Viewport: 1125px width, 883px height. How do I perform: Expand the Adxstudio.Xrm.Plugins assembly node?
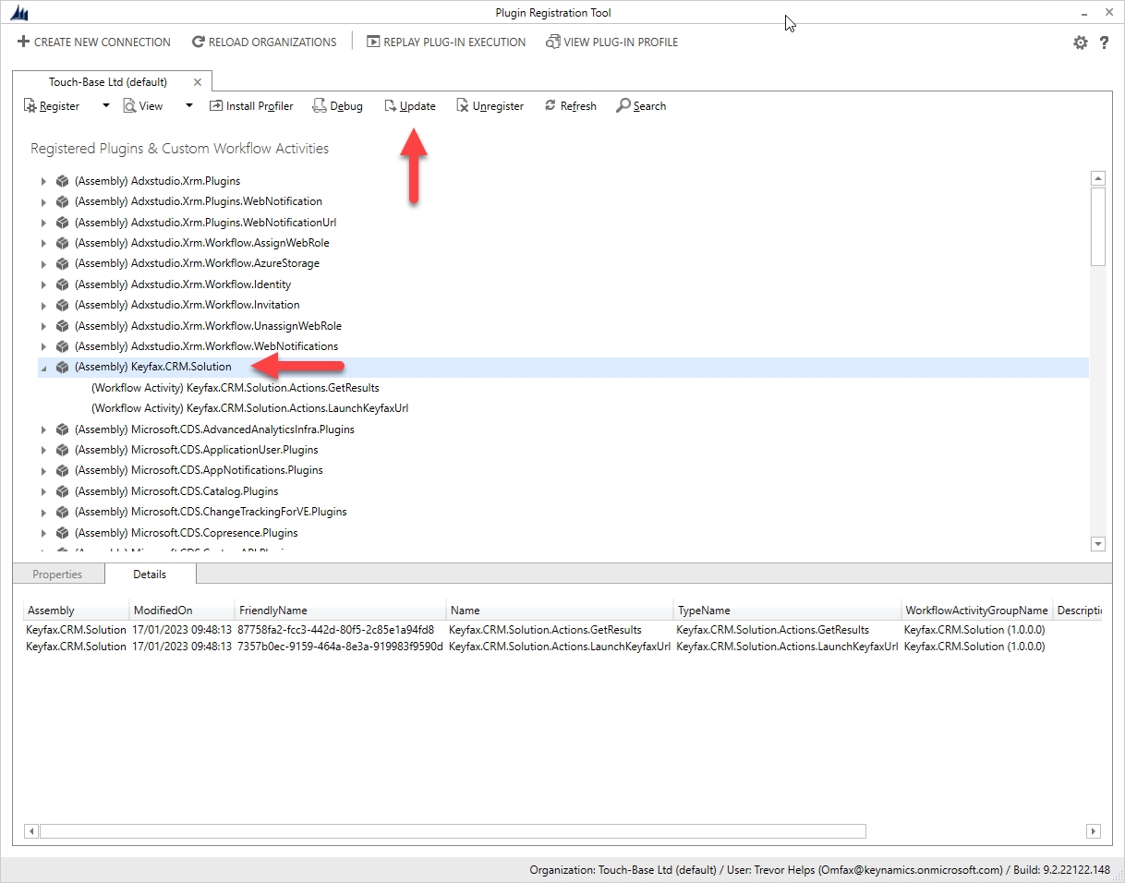(43, 181)
